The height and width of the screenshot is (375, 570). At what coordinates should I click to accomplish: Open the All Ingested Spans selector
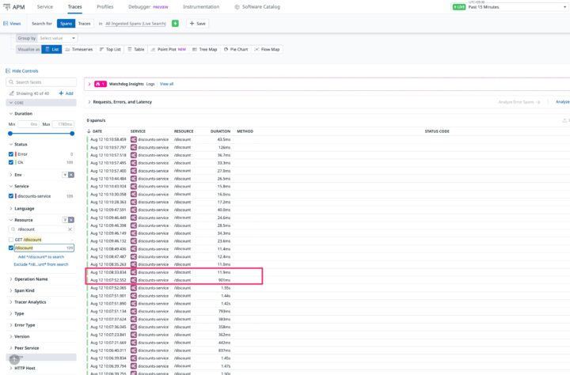tap(135, 24)
